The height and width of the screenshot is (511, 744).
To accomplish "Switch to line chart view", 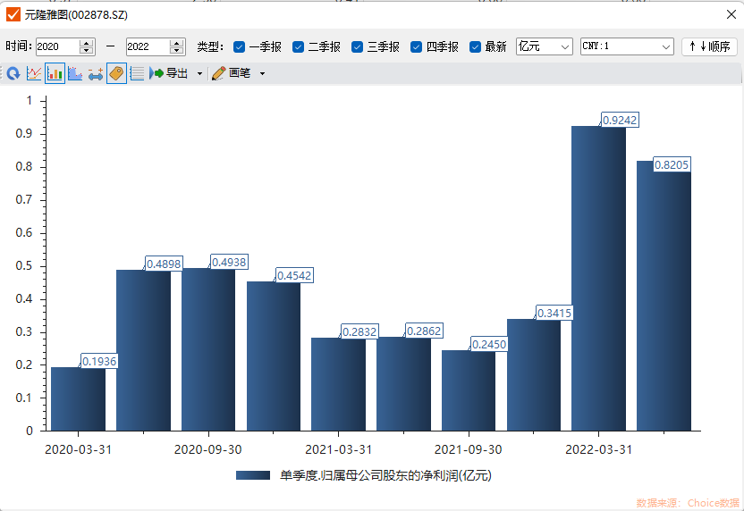I will coord(34,73).
